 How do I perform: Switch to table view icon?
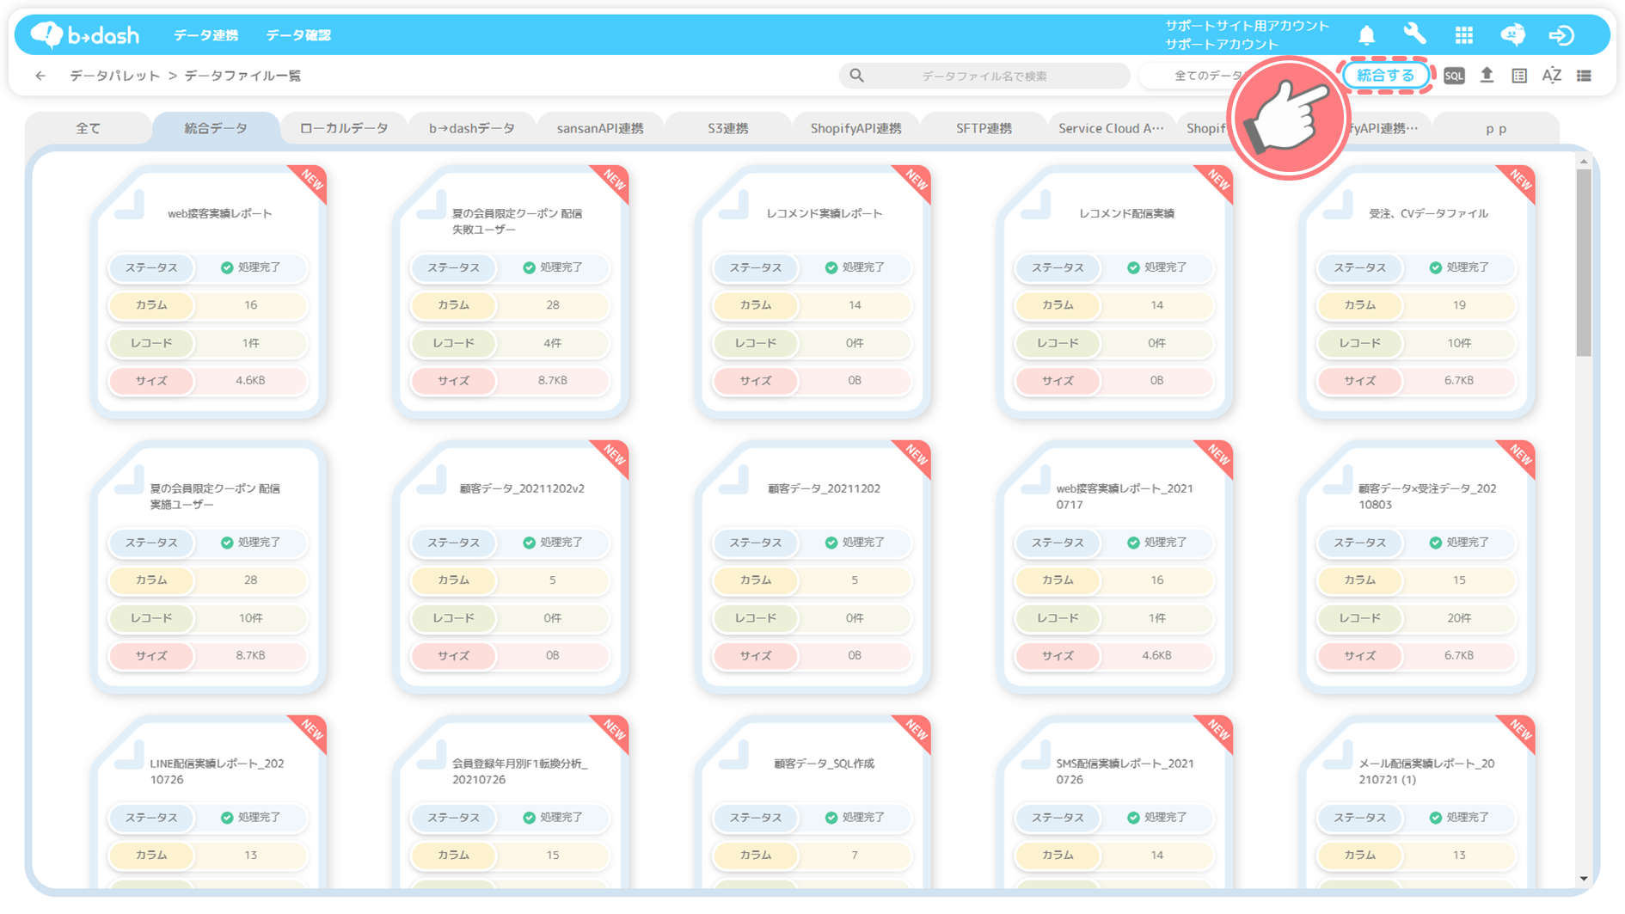click(x=1519, y=76)
